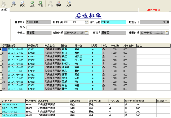Image resolution: width=171 pixels, height=118 pixels.
Task: Click the 保存 save toolbar icon
Action: [x=4, y=4]
